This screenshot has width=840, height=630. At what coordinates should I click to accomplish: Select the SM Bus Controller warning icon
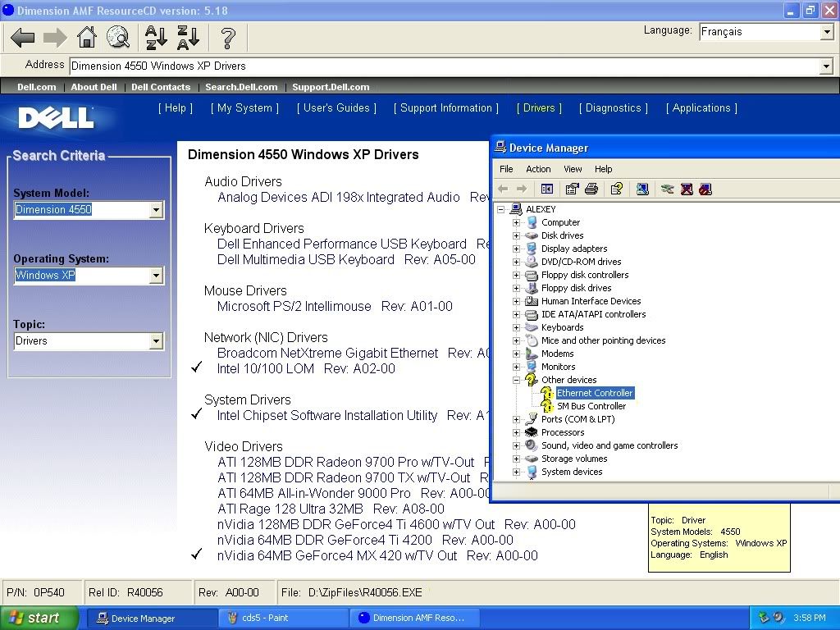tap(546, 407)
